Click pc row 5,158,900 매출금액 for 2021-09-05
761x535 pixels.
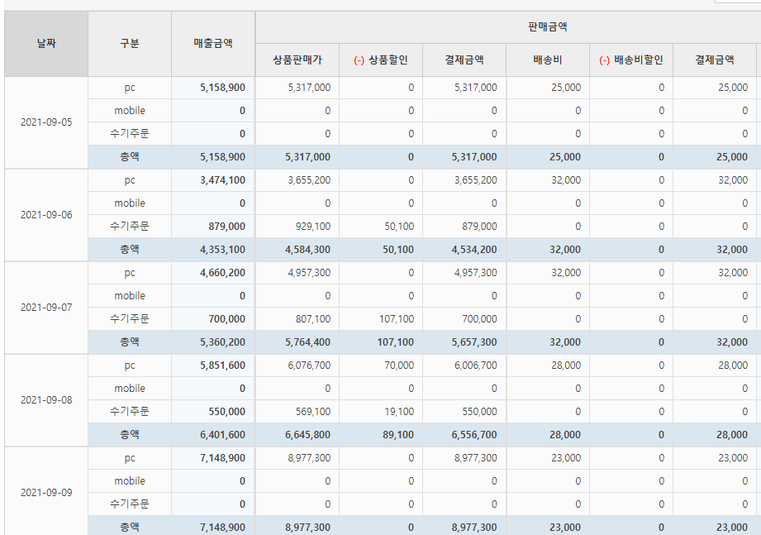click(222, 88)
